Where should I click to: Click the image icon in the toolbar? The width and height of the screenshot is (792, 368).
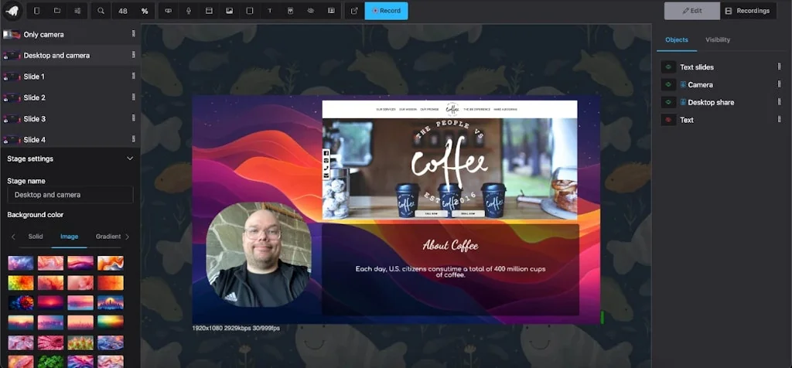229,11
